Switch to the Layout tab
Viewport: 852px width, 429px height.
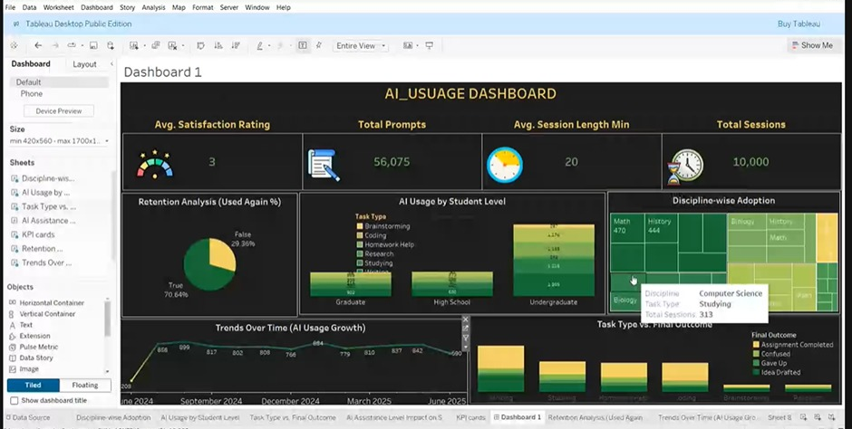[x=84, y=64]
